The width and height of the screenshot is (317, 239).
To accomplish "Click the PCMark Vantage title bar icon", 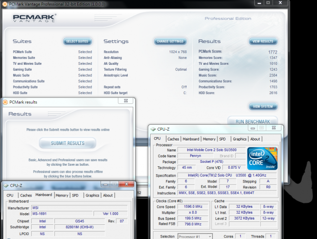I will pyautogui.click(x=4, y=4).
